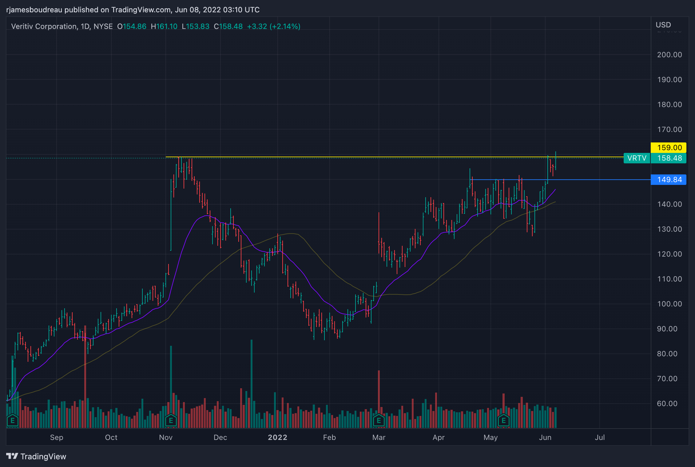Click the green 158.48 current price label
This screenshot has height=467, width=695.
click(x=669, y=158)
